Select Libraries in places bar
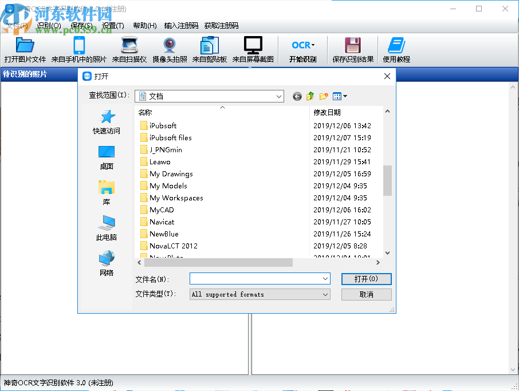This screenshot has height=391, width=519. [x=106, y=193]
